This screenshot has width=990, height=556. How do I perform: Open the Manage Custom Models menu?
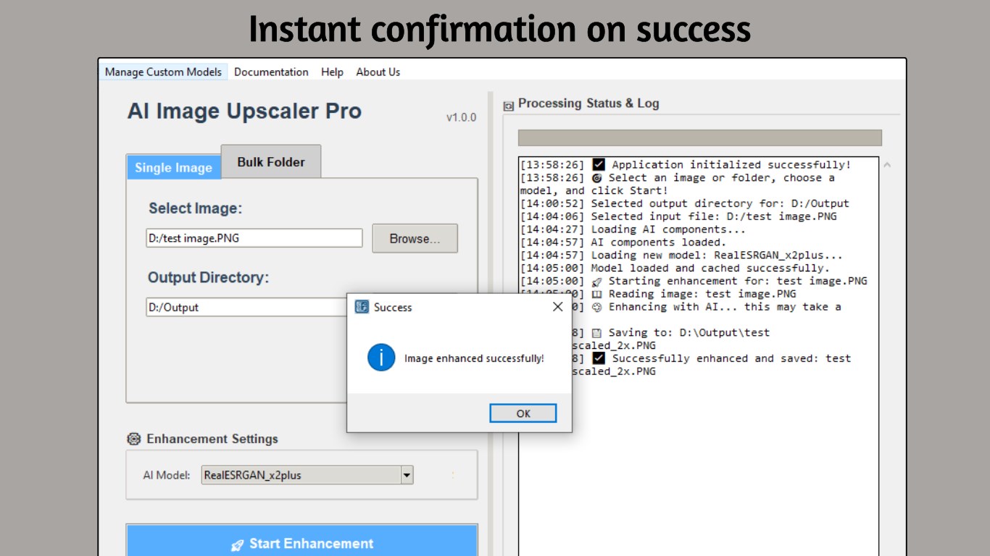point(164,72)
